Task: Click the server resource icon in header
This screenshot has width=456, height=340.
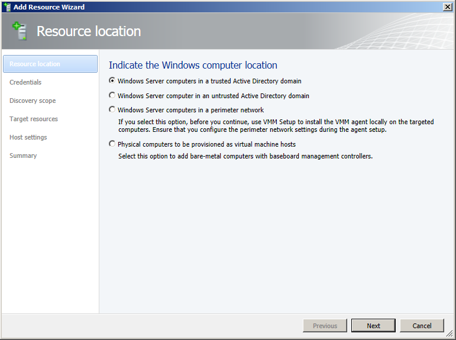Action: (x=20, y=31)
